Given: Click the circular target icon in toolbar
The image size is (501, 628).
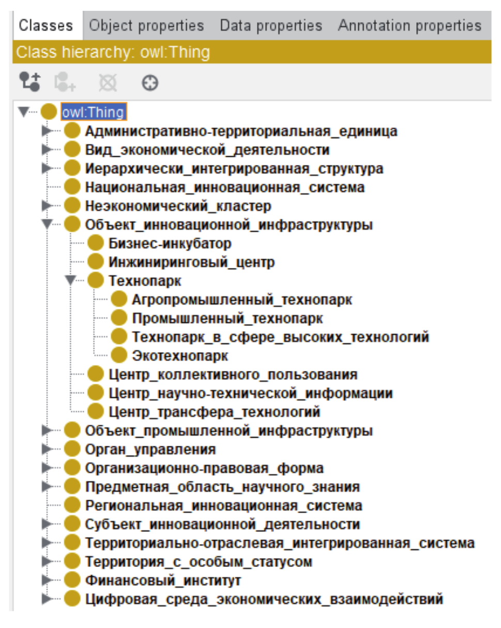Looking at the screenshot, I should (150, 82).
